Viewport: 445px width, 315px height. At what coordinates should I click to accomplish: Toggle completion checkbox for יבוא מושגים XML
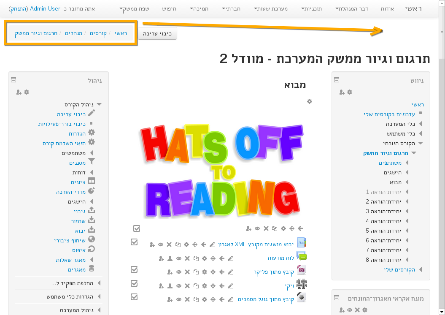tap(134, 242)
